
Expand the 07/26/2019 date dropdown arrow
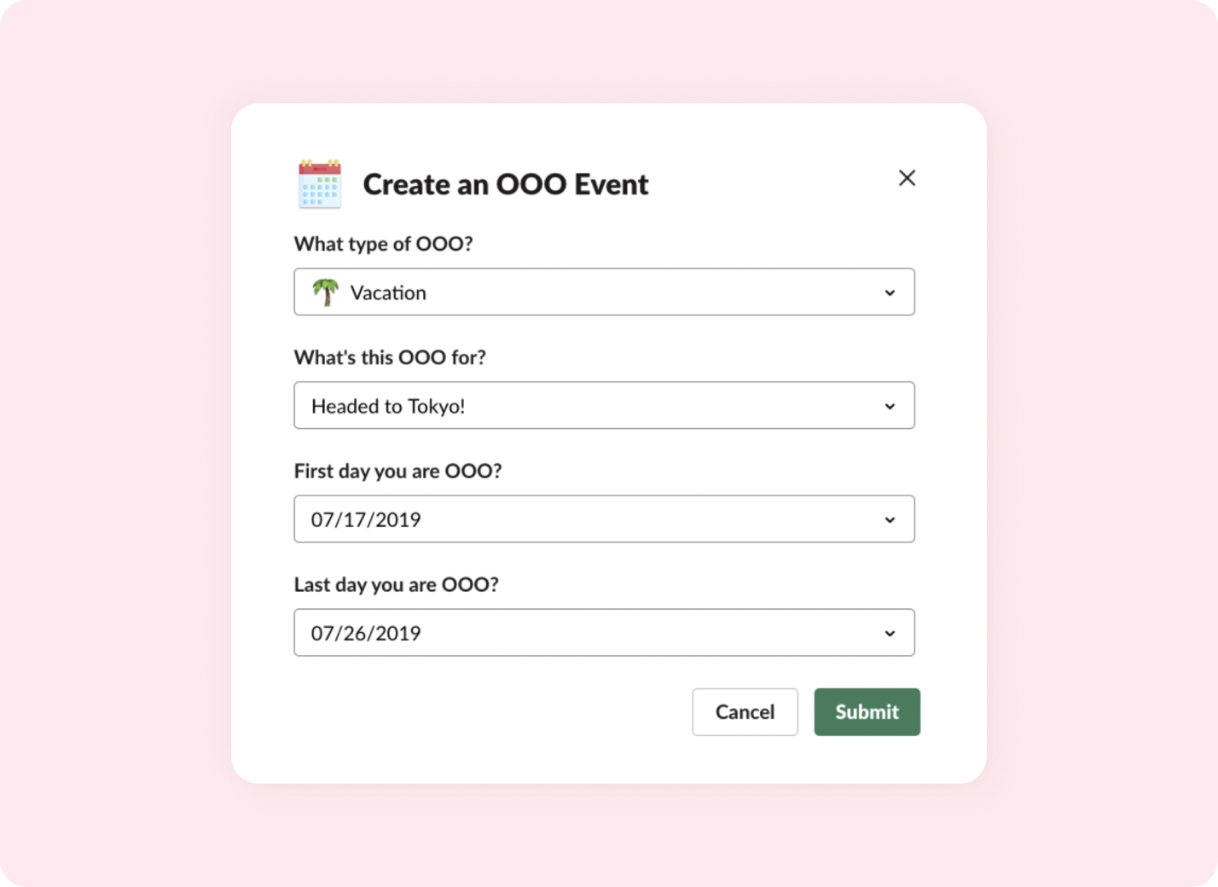tap(890, 633)
